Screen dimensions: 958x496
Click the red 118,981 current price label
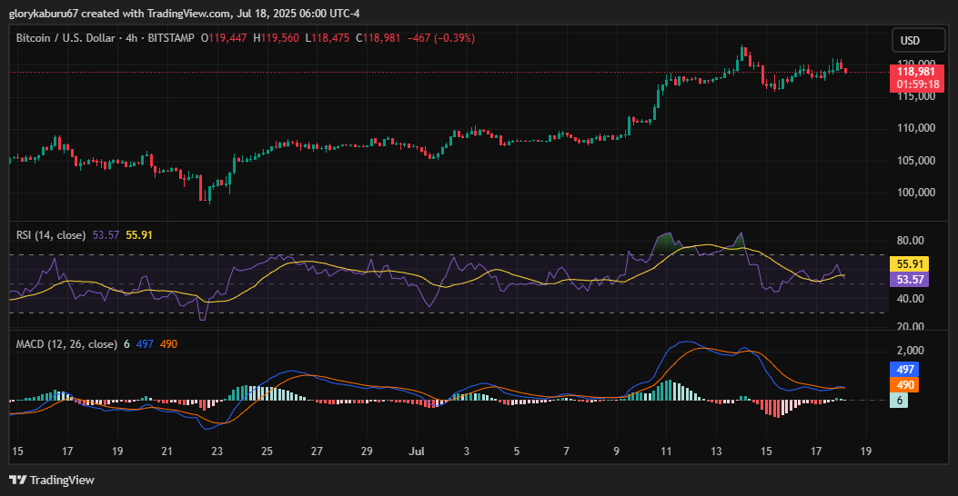917,71
